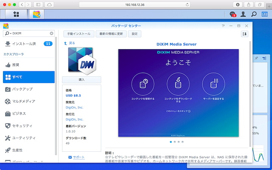The image size is (272, 170).
Task: Click the Safari forward button
Action: pyautogui.click(x=28, y=5)
